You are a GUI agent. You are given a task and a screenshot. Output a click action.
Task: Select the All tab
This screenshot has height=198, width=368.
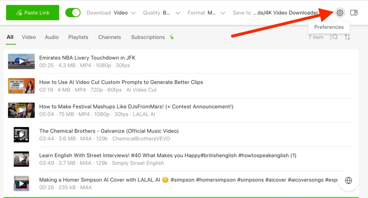[x=10, y=37]
